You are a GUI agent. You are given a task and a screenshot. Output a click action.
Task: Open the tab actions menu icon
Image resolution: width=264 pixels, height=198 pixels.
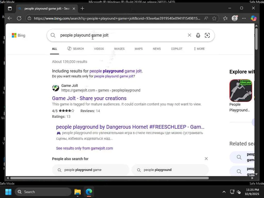click(10, 9)
